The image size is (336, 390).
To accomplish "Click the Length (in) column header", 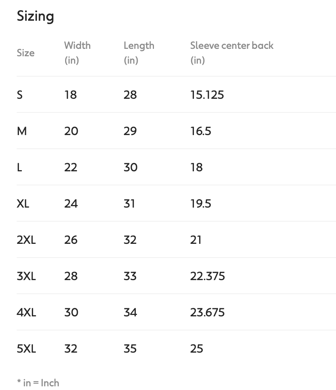I will tap(139, 53).
